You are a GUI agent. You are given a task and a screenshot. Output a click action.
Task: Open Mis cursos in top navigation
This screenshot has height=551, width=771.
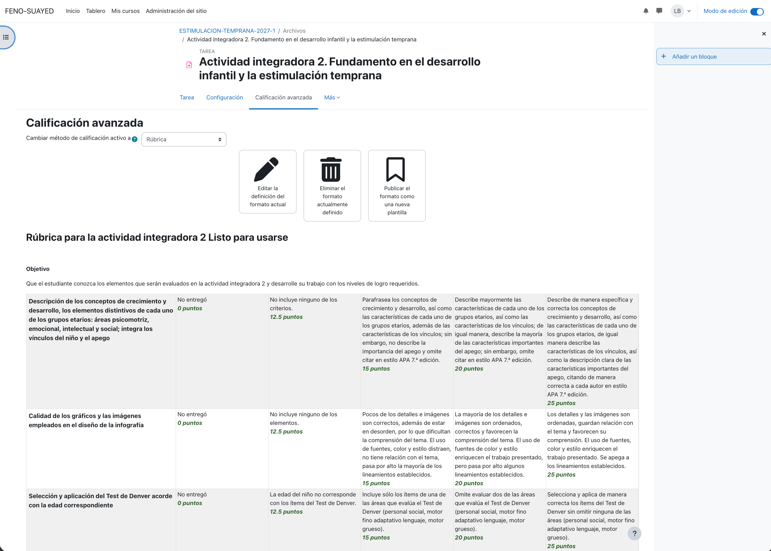click(x=125, y=11)
